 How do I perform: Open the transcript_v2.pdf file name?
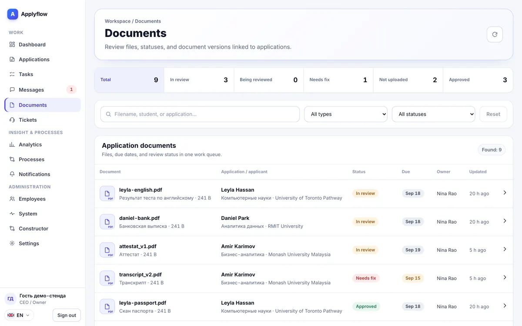click(x=141, y=275)
